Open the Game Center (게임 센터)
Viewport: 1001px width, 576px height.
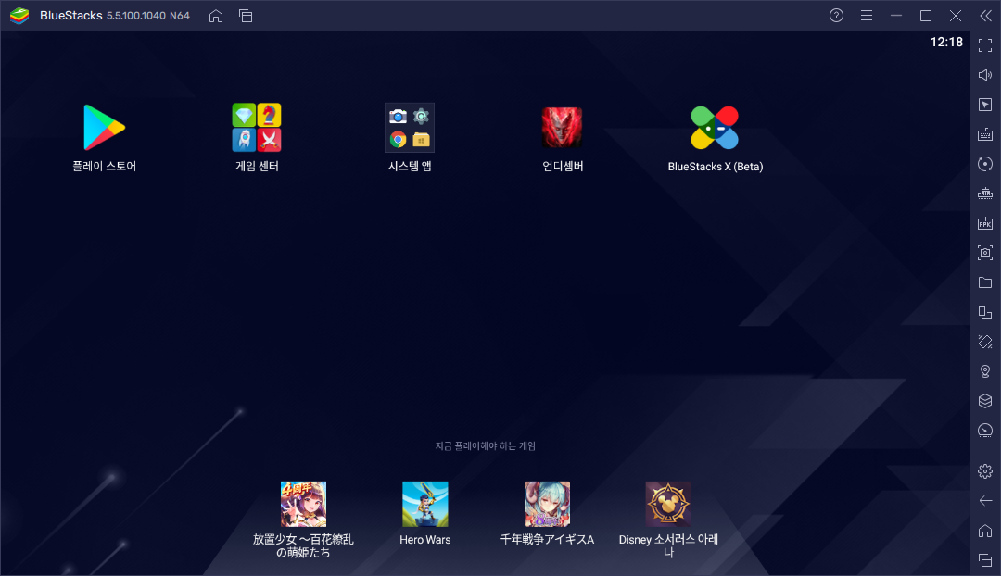[x=257, y=128]
